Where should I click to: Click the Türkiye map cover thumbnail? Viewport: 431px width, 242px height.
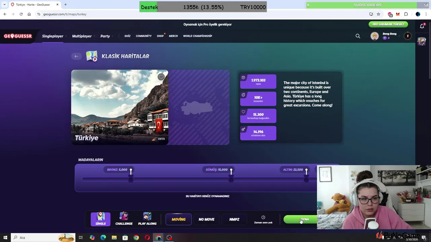120,107
